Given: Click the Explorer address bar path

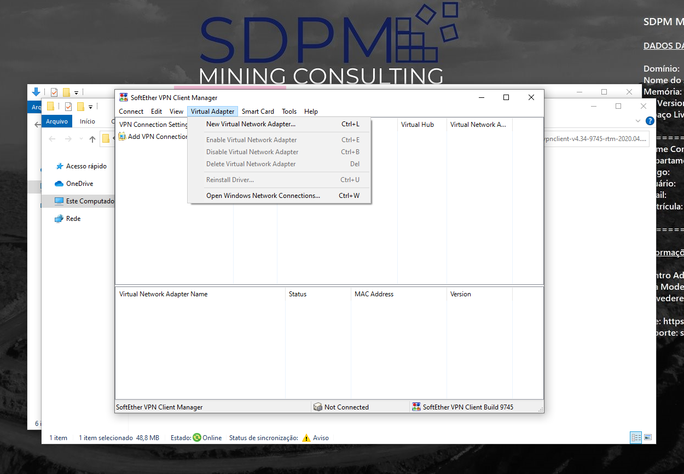Looking at the screenshot, I should [x=594, y=139].
